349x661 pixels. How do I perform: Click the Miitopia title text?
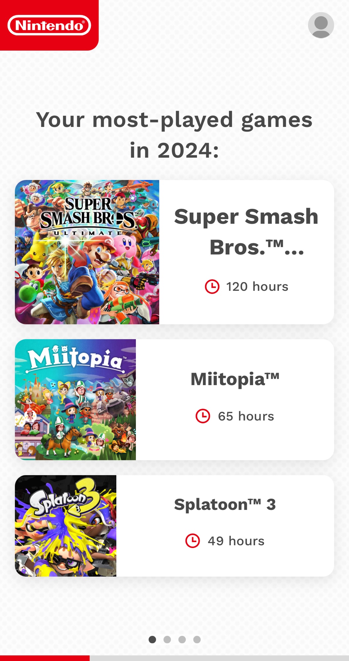235,379
